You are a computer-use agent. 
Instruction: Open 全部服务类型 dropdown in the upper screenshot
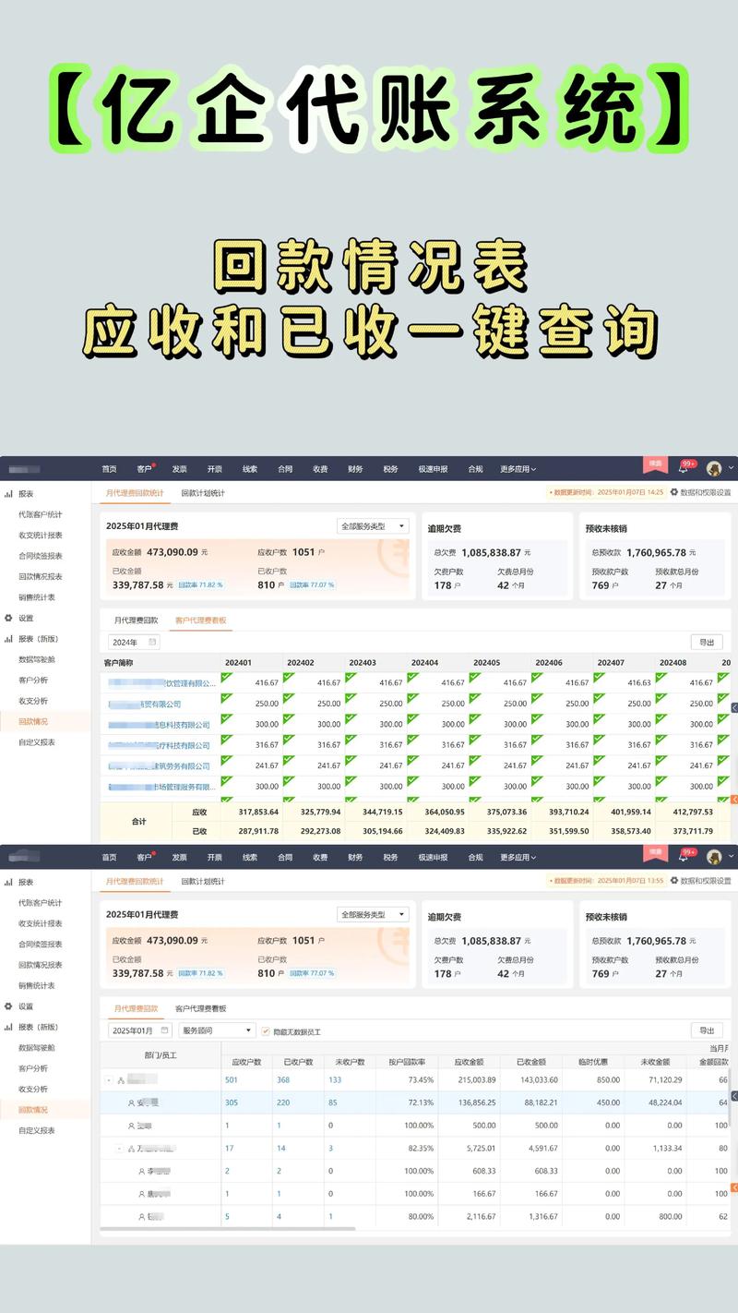click(x=373, y=526)
